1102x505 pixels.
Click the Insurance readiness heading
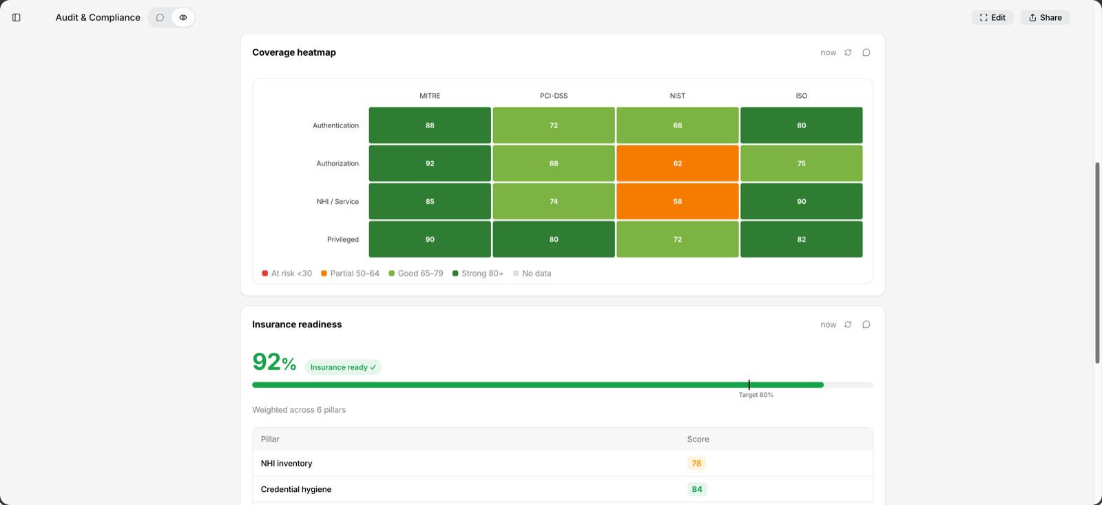297,324
